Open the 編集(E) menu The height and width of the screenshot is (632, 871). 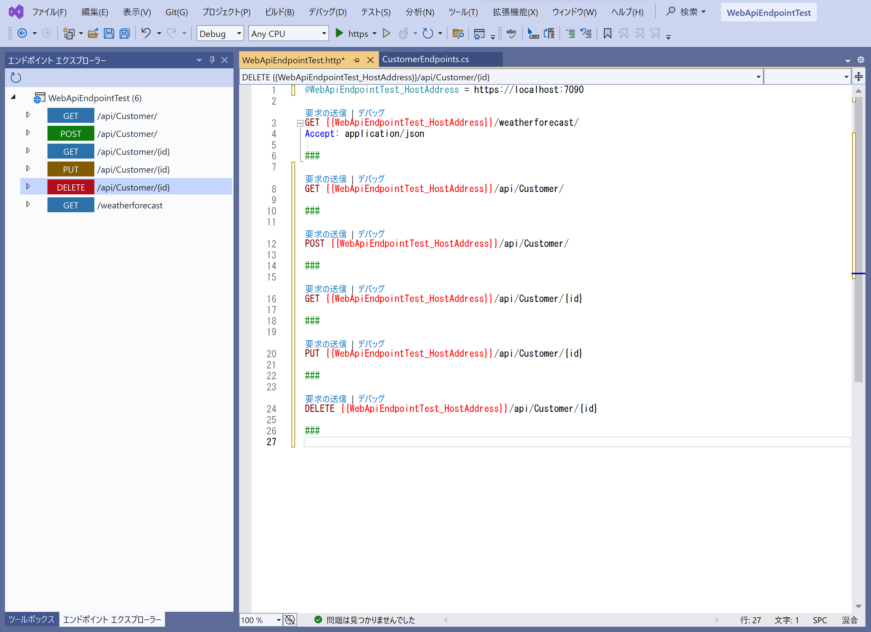pyautogui.click(x=94, y=12)
